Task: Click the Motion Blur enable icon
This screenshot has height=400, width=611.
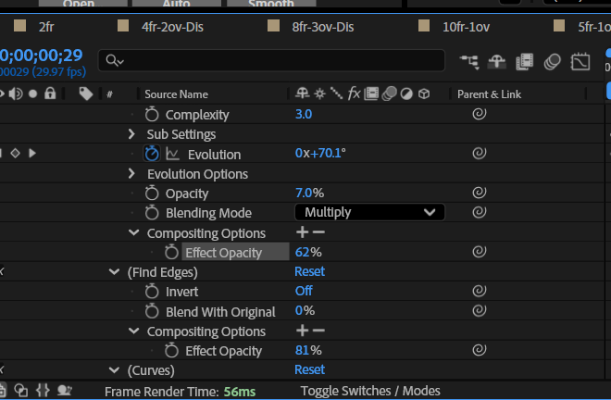Action: pos(553,61)
